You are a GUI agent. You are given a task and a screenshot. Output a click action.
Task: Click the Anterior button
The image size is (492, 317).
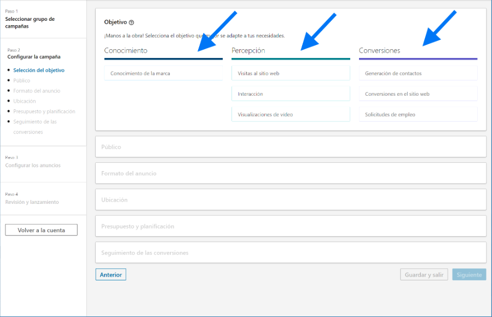[111, 275]
